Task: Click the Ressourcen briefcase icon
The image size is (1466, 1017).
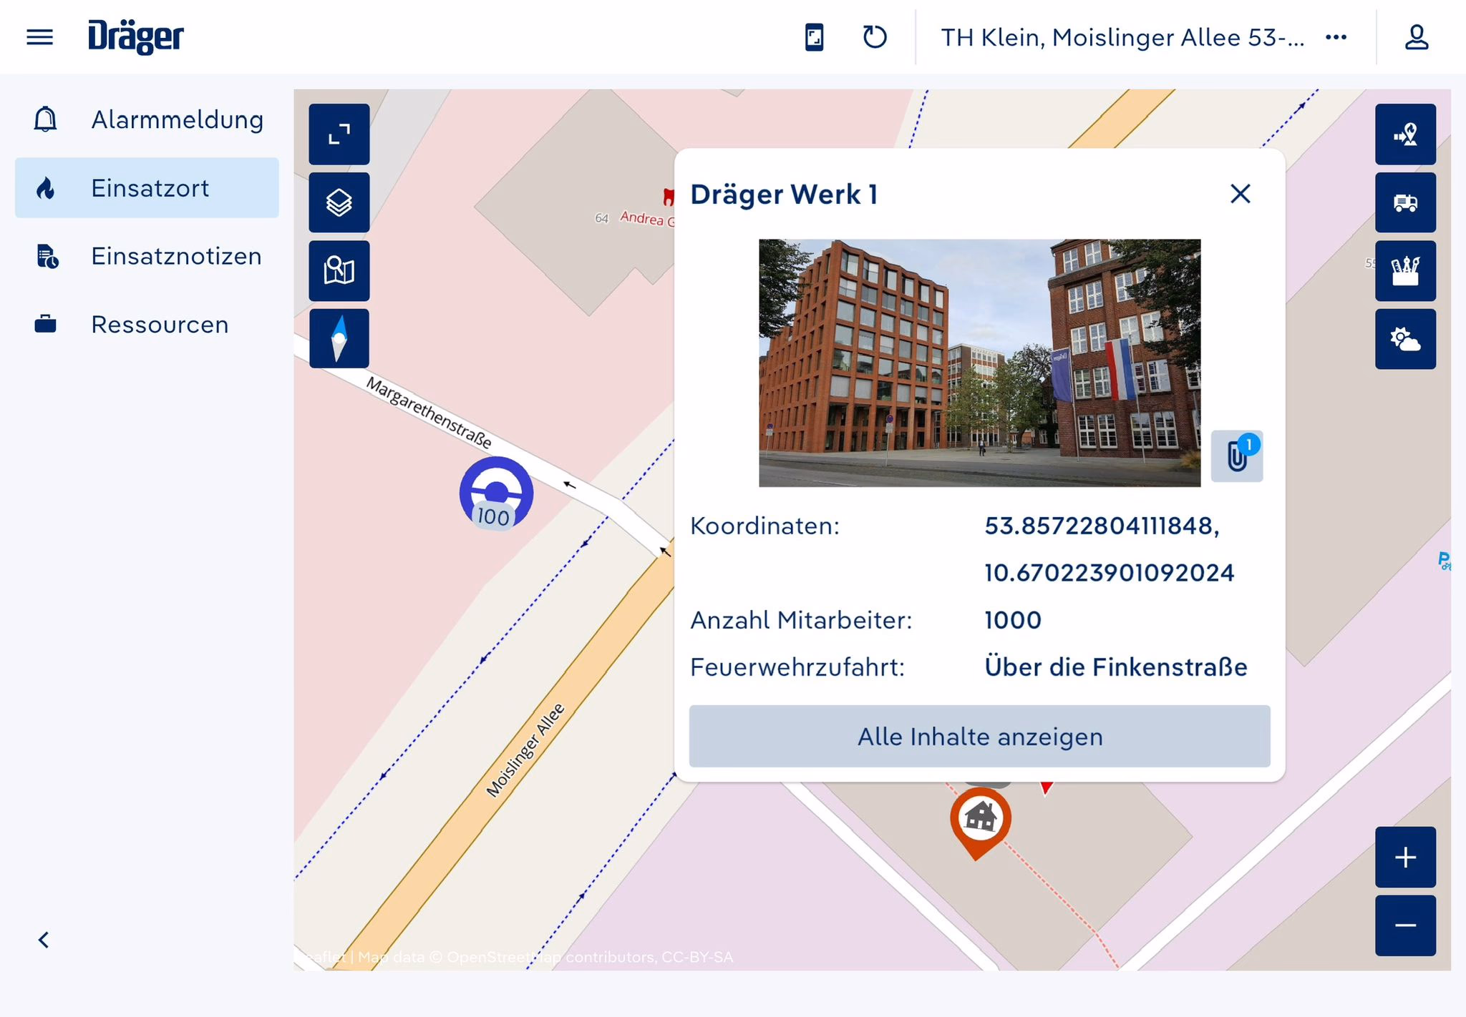Action: point(46,325)
